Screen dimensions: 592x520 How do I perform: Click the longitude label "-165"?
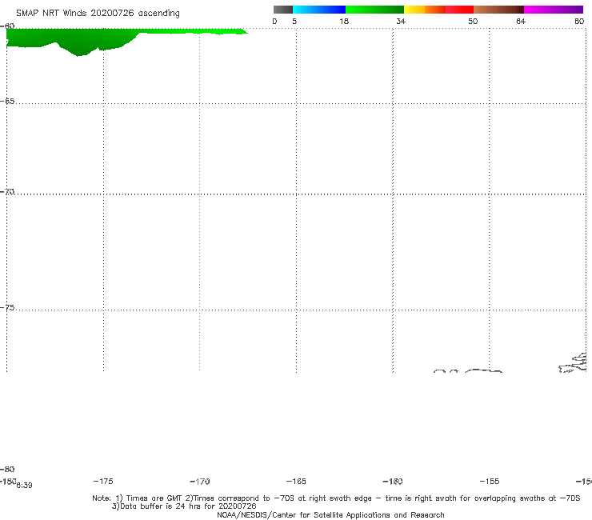296,481
